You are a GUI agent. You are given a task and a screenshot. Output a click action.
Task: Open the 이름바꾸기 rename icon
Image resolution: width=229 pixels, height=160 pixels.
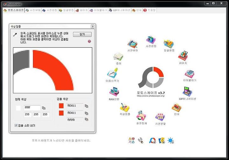coord(113,73)
